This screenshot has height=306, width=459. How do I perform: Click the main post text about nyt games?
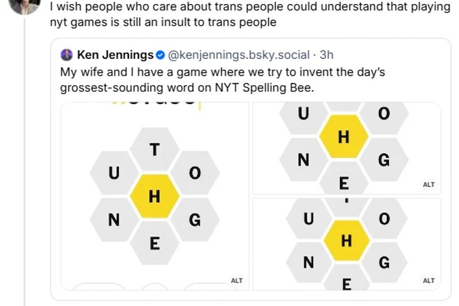pos(250,14)
